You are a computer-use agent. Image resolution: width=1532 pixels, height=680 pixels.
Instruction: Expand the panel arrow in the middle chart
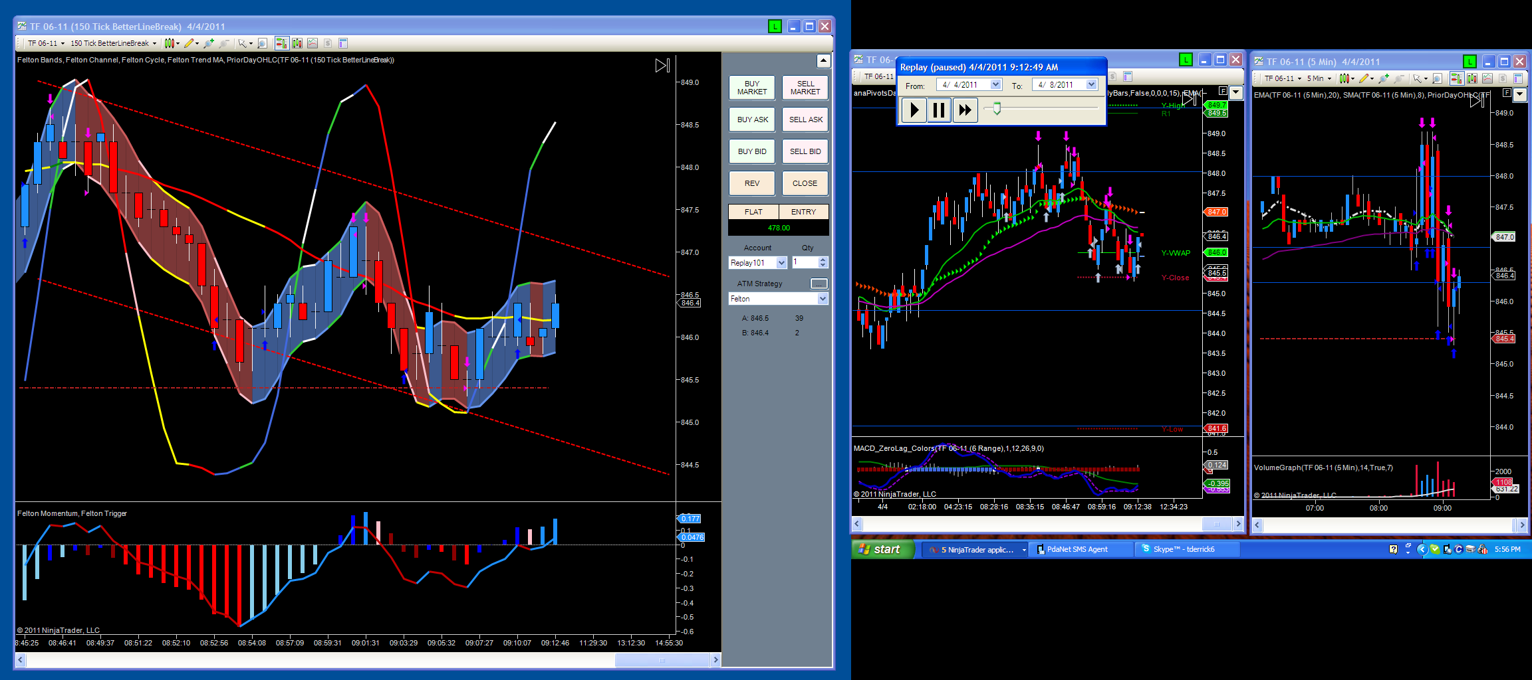[1236, 93]
